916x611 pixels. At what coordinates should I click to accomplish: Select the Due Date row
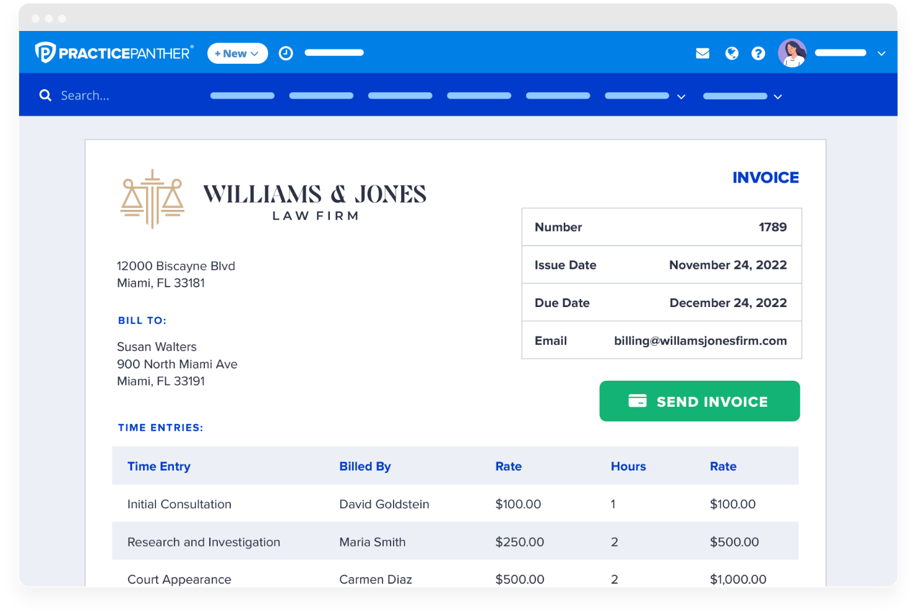pos(661,302)
